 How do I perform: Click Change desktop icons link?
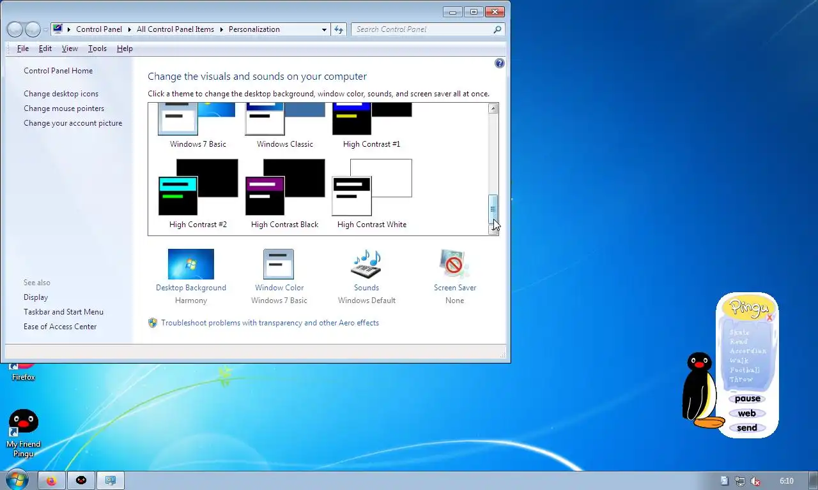click(61, 94)
